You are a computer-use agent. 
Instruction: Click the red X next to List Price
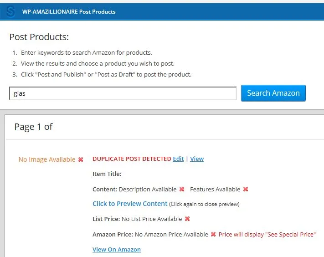pyautogui.click(x=187, y=219)
